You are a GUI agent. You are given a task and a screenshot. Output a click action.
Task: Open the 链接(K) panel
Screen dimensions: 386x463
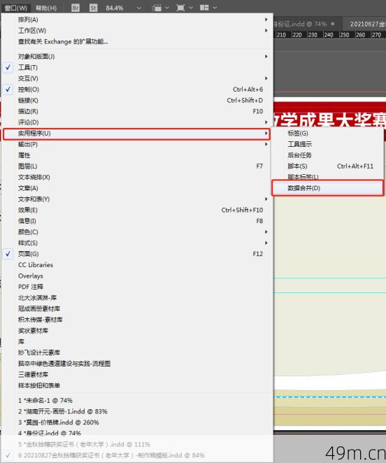click(x=137, y=100)
